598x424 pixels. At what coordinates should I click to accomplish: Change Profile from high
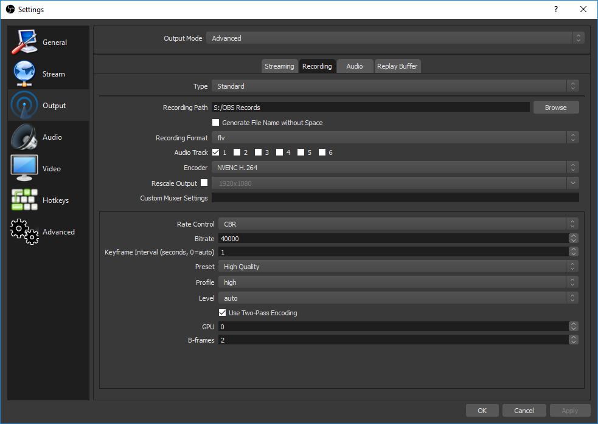point(398,282)
